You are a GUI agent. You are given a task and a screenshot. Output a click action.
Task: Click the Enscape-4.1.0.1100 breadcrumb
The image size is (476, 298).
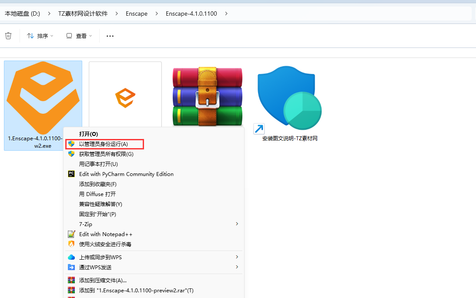[x=191, y=14]
